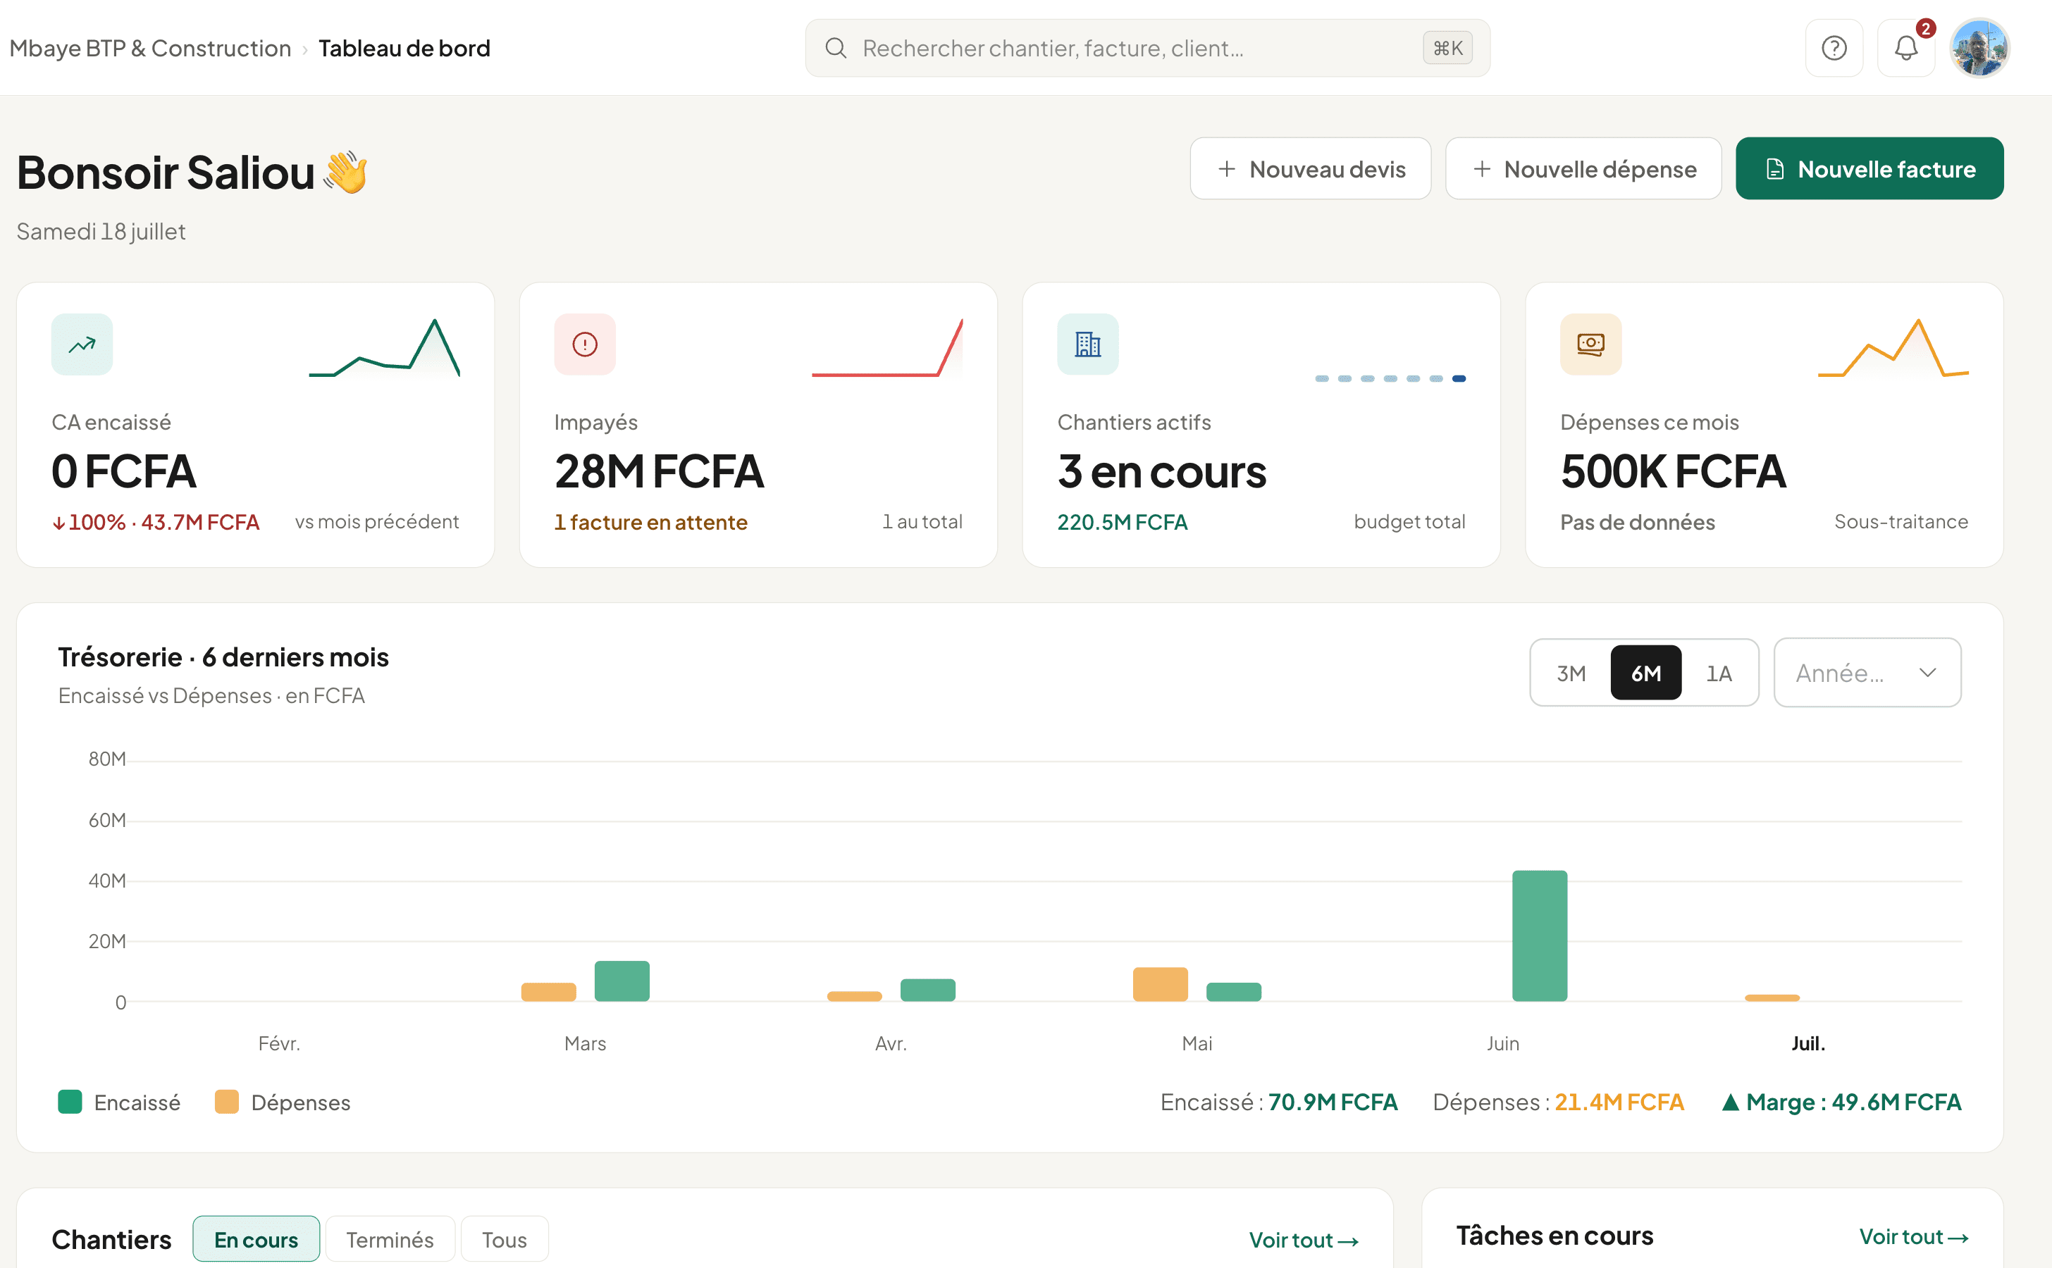
Task: Select the 1A period toggle
Action: [1719, 673]
